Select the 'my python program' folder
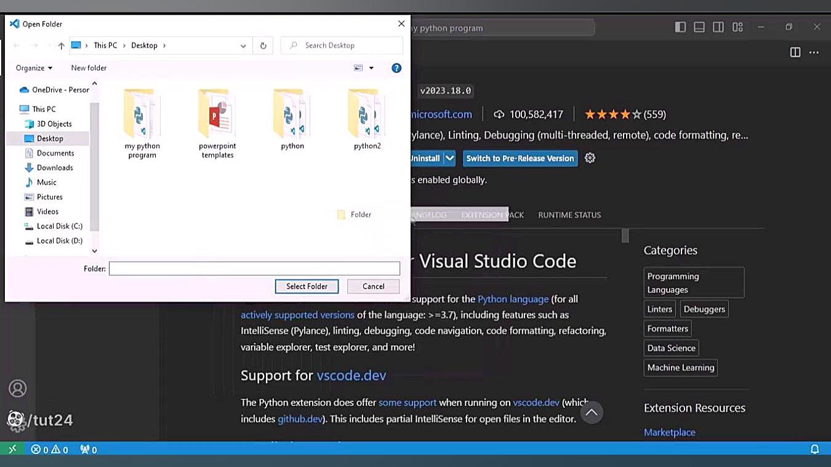Viewport: 831px width, 467px height. pos(142,124)
